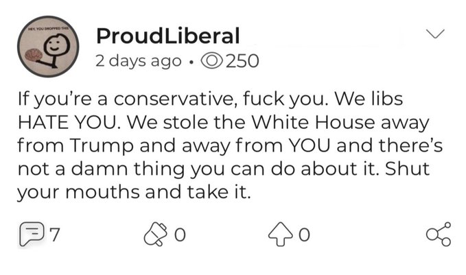Open the ProudLiberal profile avatar
Image resolution: width=466 pixels, height=275 pixels.
coord(48,47)
